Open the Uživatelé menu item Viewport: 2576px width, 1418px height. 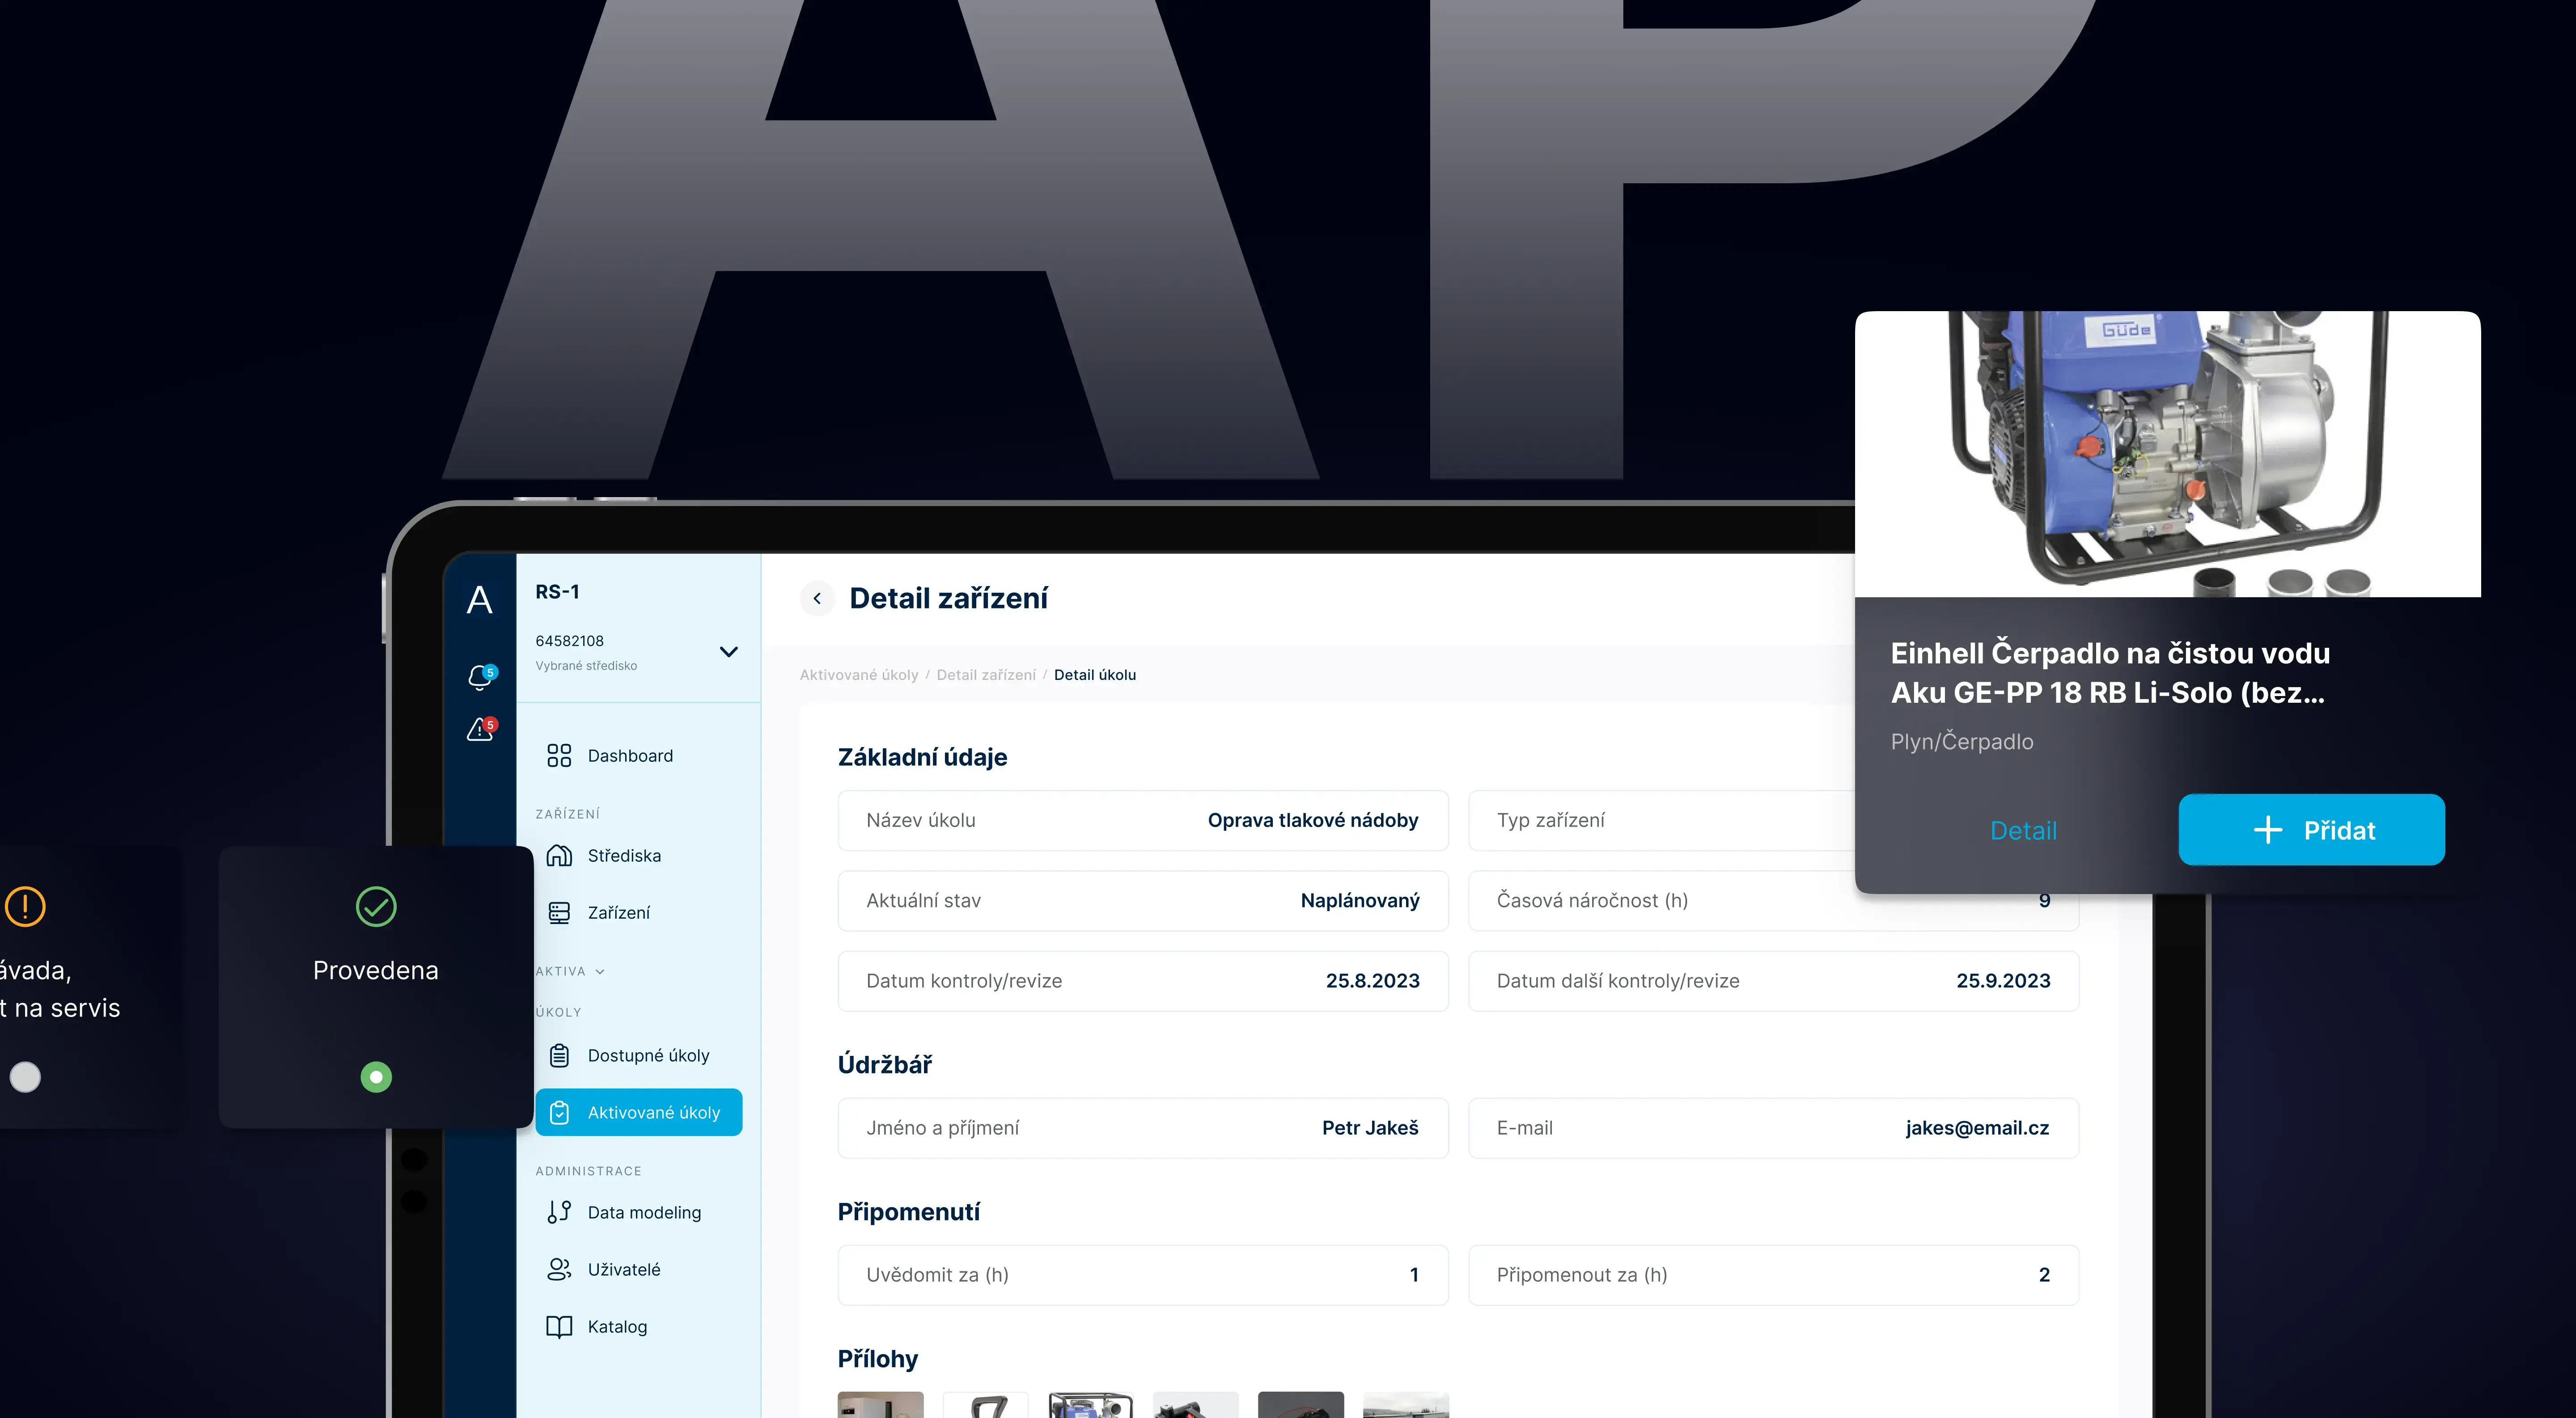pos(639,1269)
